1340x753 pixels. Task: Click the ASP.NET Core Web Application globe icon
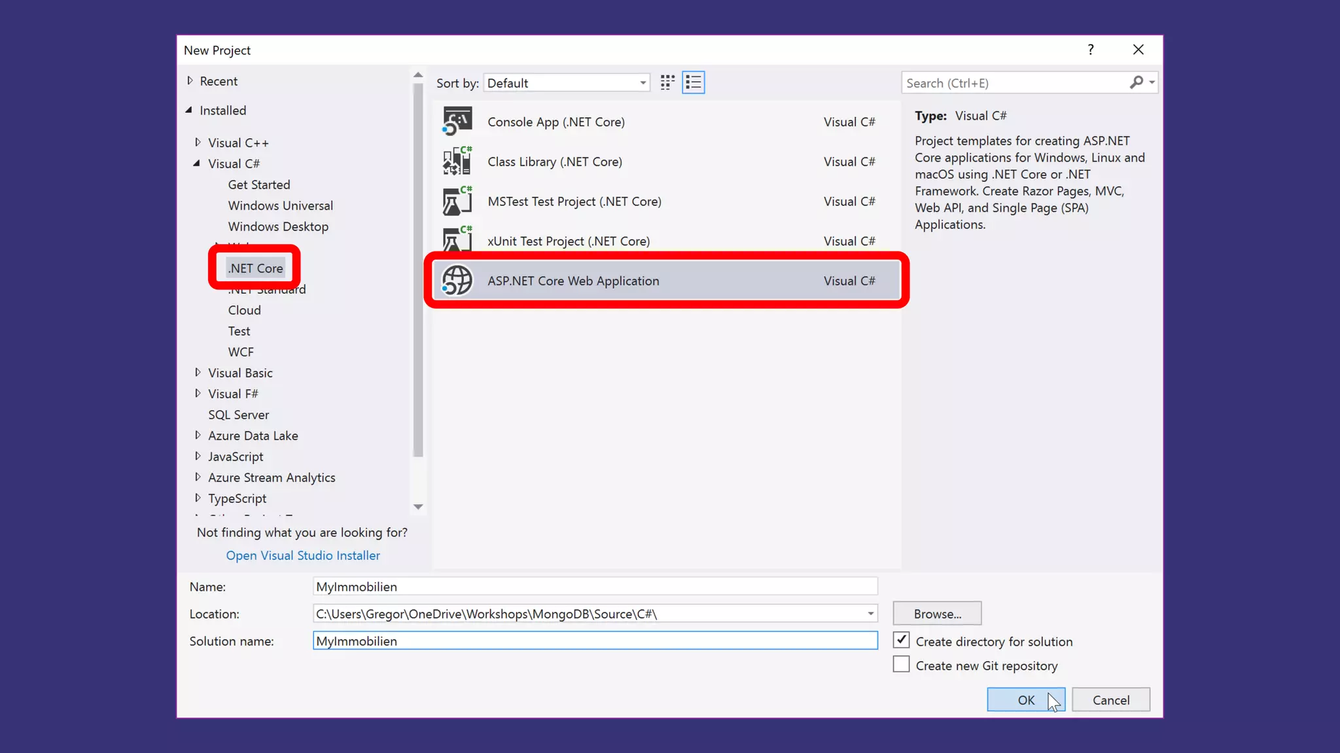tap(457, 281)
